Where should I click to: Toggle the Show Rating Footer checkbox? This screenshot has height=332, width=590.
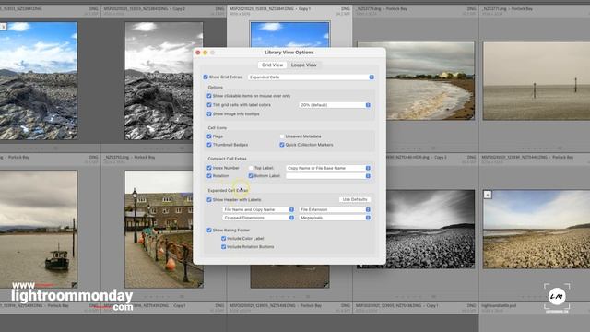(209, 230)
